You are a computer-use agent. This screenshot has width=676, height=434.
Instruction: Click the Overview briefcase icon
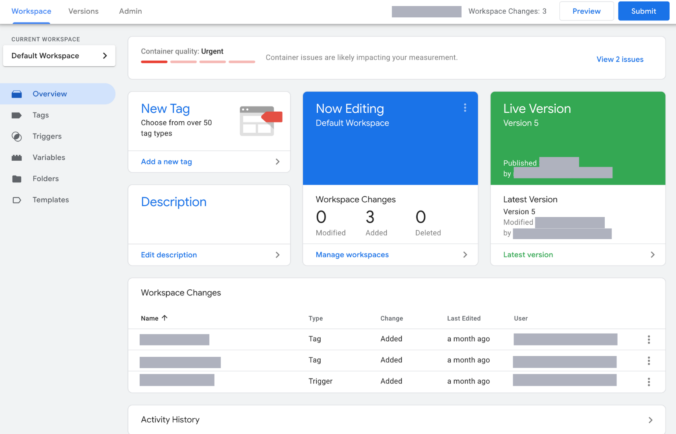pos(17,94)
